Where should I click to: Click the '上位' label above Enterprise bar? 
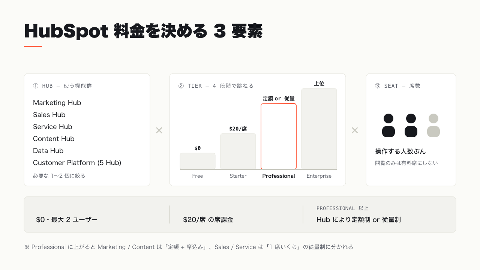click(319, 84)
